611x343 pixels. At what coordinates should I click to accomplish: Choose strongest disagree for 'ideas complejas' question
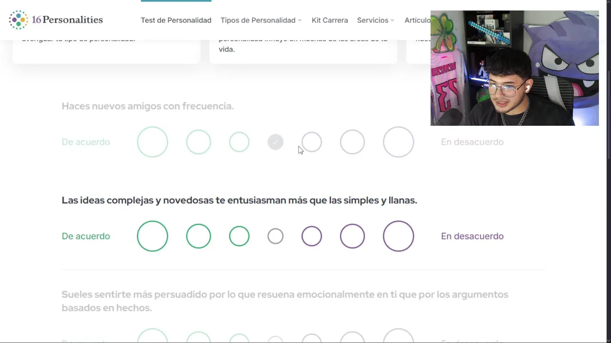coord(399,236)
